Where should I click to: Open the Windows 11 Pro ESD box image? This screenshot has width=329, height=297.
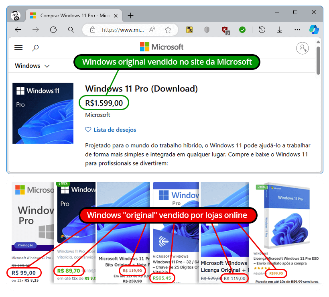tap(287, 216)
